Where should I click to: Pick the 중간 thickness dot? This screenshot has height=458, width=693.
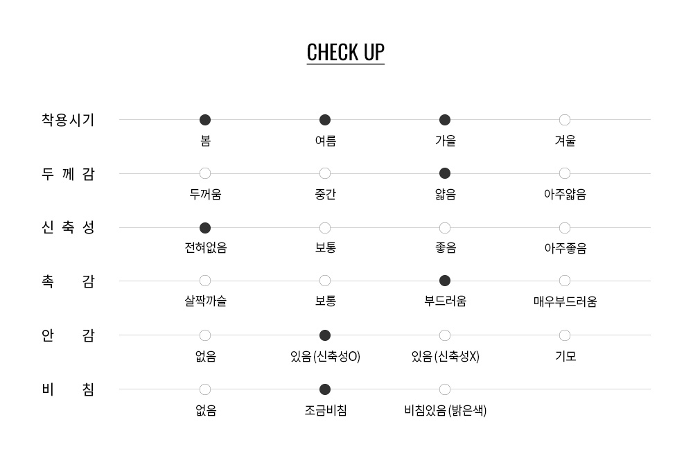tap(325, 173)
